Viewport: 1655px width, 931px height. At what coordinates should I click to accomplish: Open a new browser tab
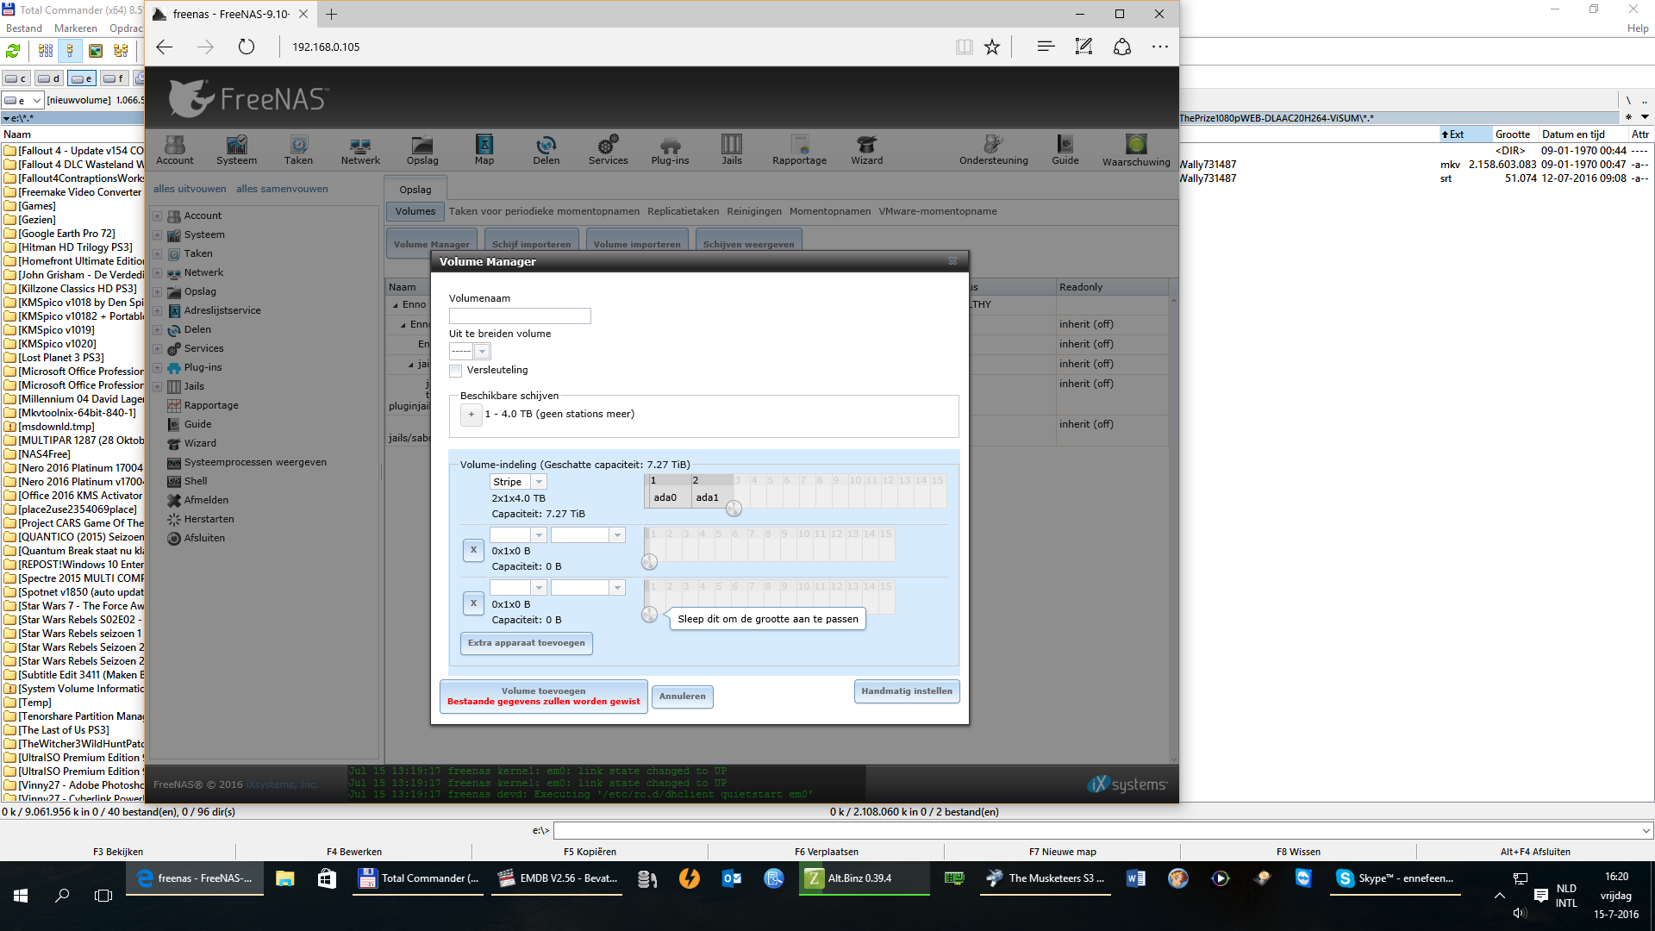pos(332,14)
